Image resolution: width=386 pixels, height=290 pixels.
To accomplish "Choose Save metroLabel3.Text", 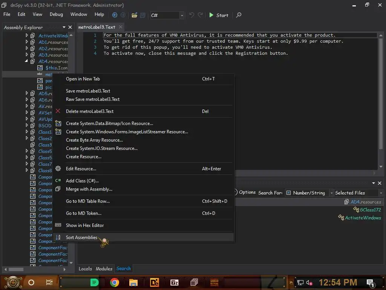I will pyautogui.click(x=144, y=91).
